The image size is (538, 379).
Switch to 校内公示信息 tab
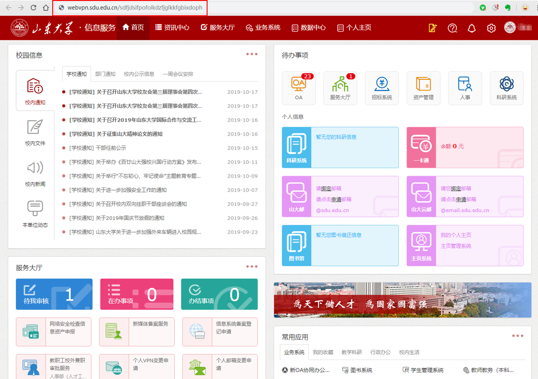(x=139, y=74)
